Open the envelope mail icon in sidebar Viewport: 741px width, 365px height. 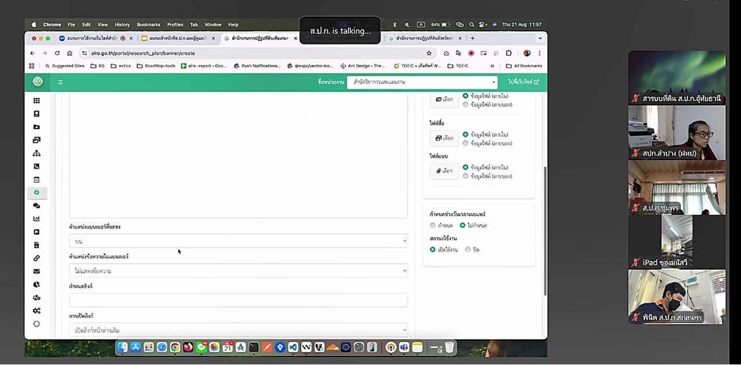[36, 271]
